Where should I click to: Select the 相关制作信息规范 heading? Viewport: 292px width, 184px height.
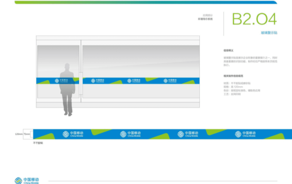(x=233, y=76)
